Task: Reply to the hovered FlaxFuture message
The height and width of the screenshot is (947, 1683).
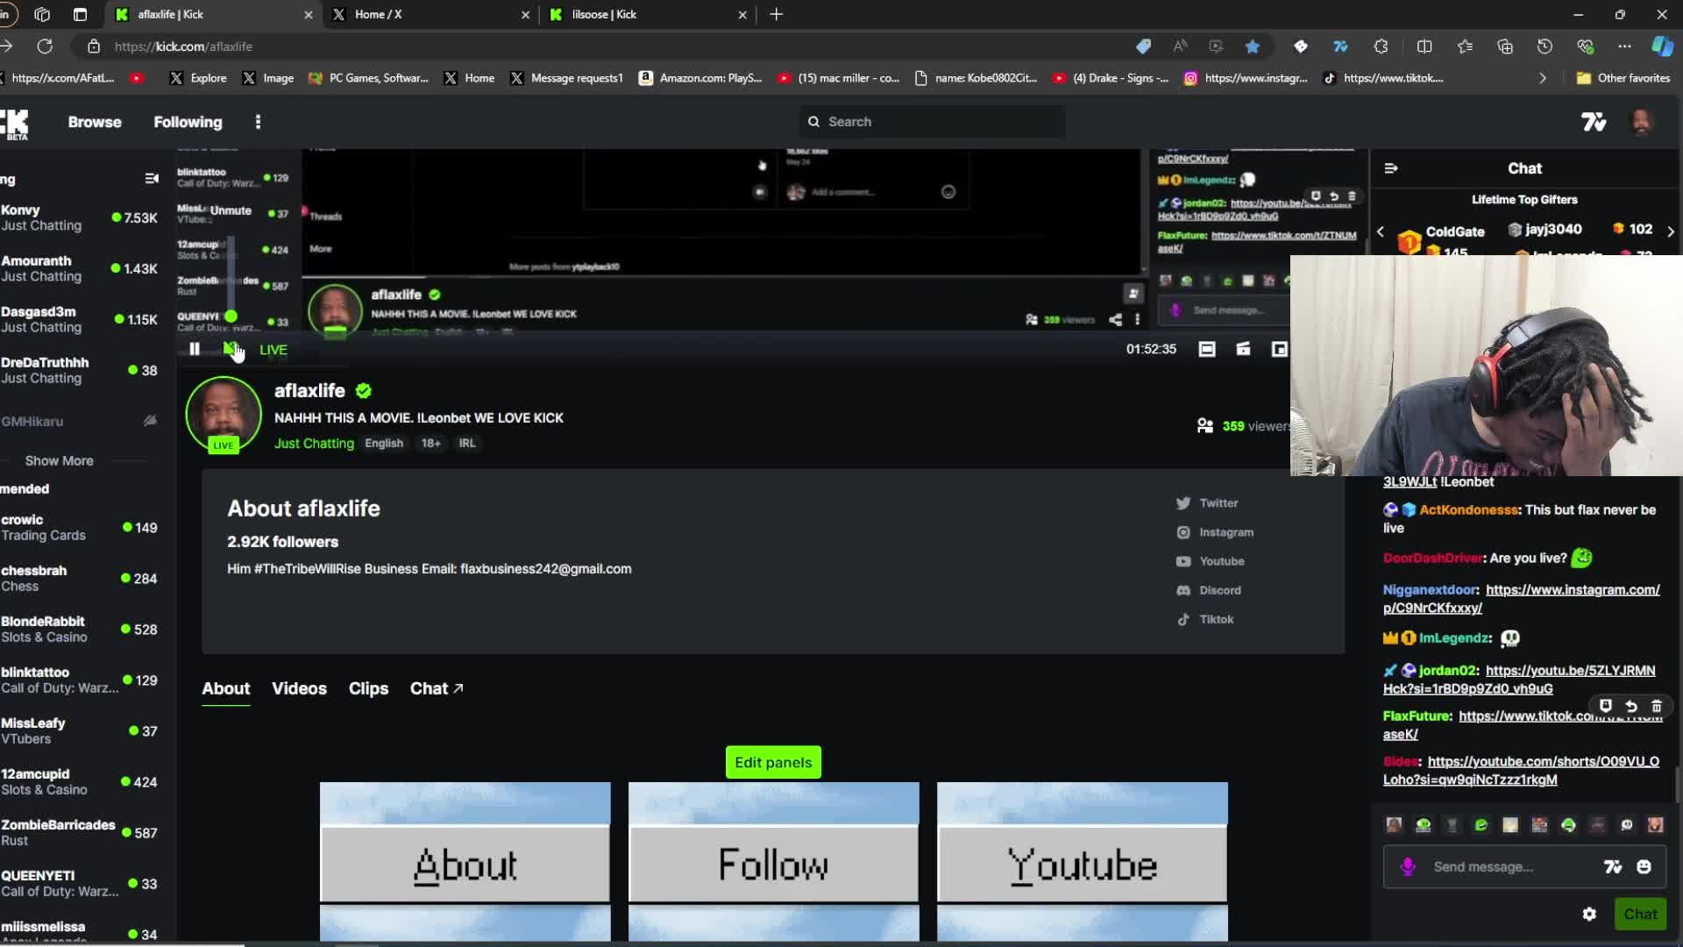Action: coord(1630,705)
